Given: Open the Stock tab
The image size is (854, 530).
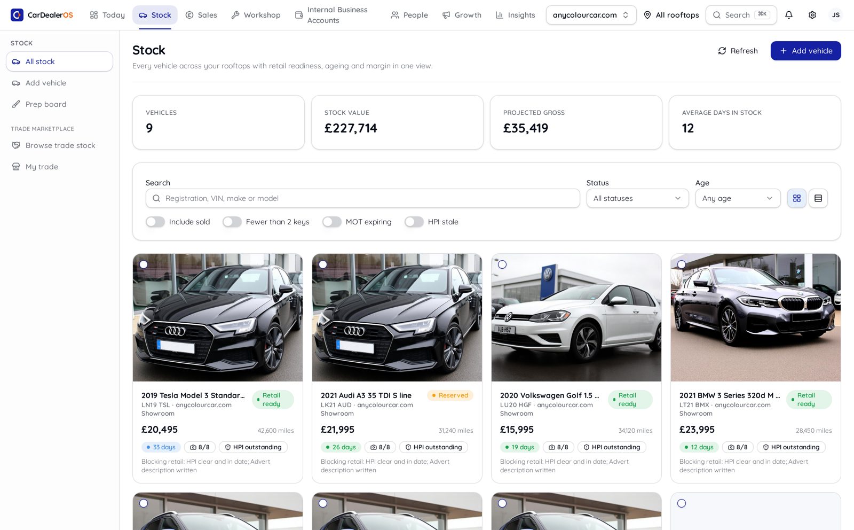Looking at the screenshot, I should 155,15.
